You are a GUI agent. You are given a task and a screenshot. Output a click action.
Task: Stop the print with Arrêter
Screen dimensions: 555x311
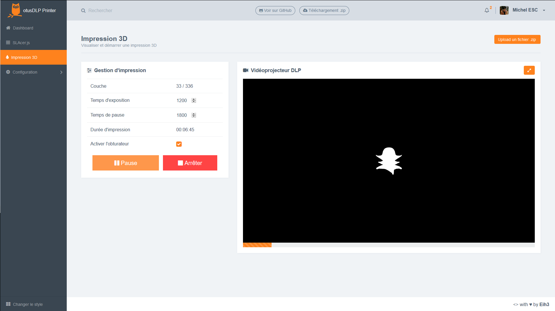(x=190, y=163)
